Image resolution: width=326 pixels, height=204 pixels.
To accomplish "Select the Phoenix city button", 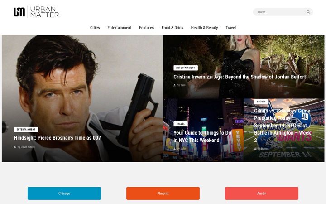I will [x=163, y=194].
